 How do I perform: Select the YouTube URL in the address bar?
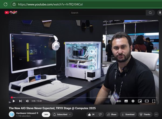pyautogui.click(x=50, y=4)
